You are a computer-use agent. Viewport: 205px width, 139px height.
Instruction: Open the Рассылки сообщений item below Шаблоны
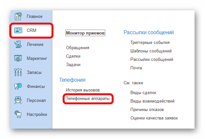coord(152,60)
